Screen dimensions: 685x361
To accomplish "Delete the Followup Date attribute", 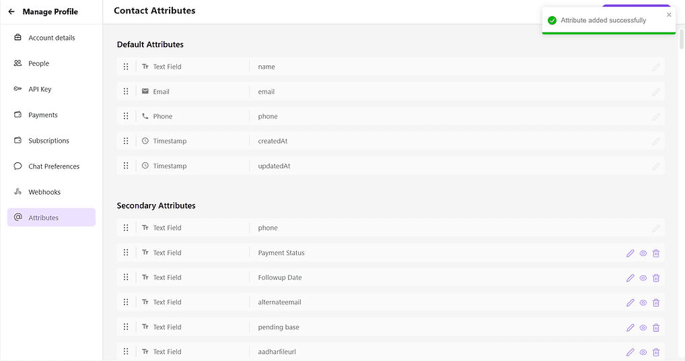I will click(x=656, y=278).
